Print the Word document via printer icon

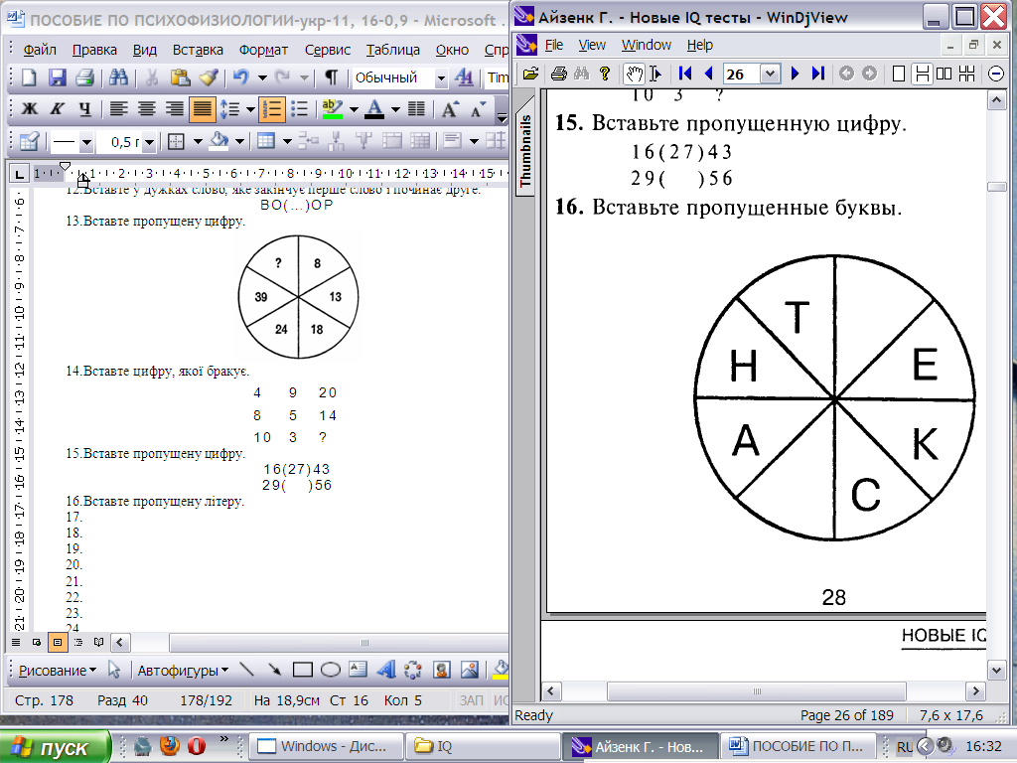(x=85, y=77)
